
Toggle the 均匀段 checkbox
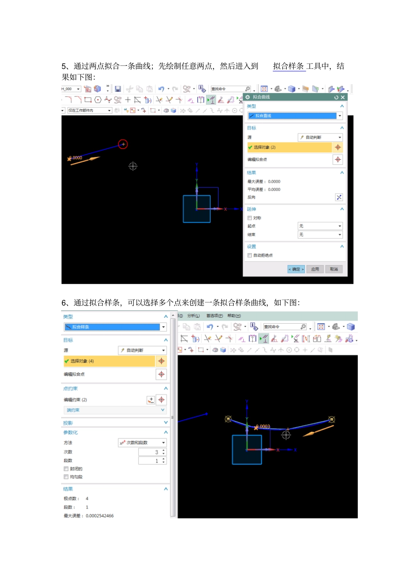coord(66,477)
